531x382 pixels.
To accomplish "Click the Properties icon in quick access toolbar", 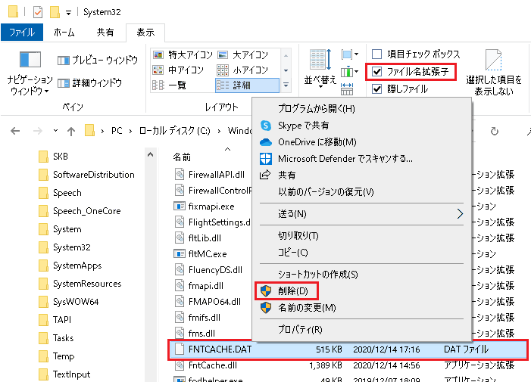I will tap(38, 13).
